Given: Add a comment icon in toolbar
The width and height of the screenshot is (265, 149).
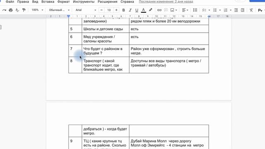Looking at the screenshot, I should (166, 10).
